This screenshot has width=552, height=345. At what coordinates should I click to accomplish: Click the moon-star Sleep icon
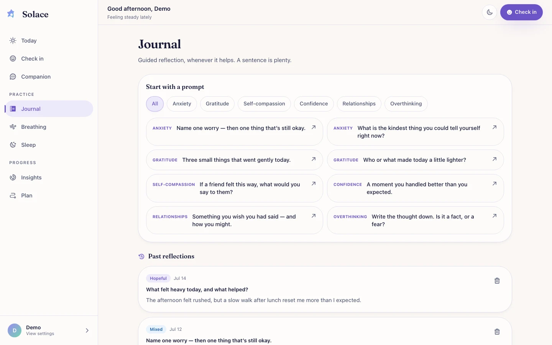point(13,145)
